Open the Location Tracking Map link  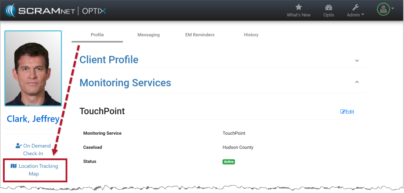pyautogui.click(x=38, y=170)
